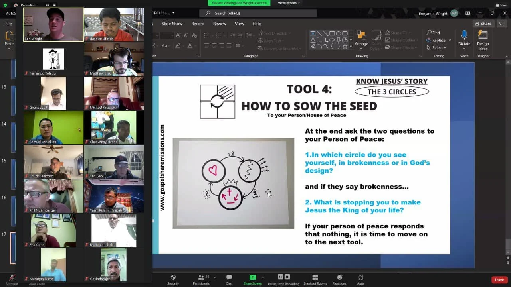The image size is (511, 287).
Task: Stop recording from the top recording indicator
Action: (x=54, y=5)
